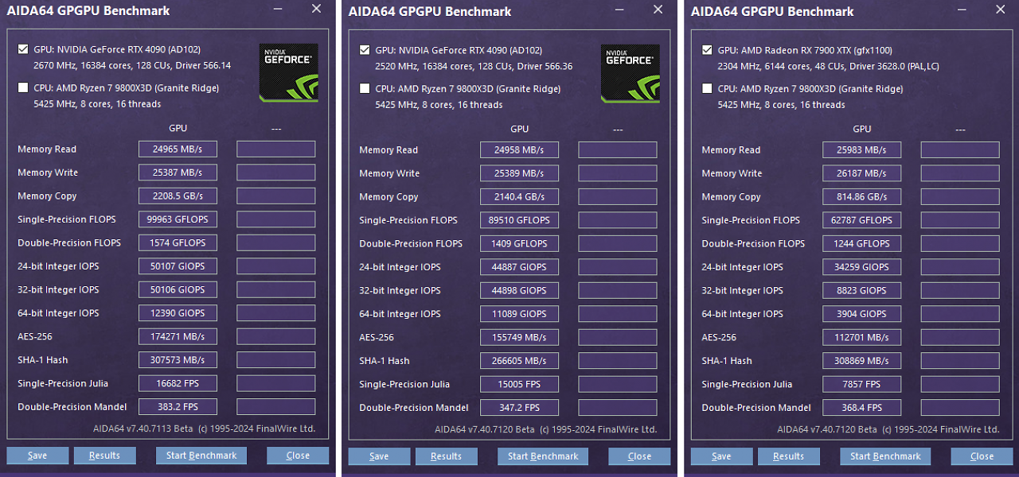Click the 99963 GFLOPS result field
This screenshot has width=1019, height=477.
pos(178,219)
